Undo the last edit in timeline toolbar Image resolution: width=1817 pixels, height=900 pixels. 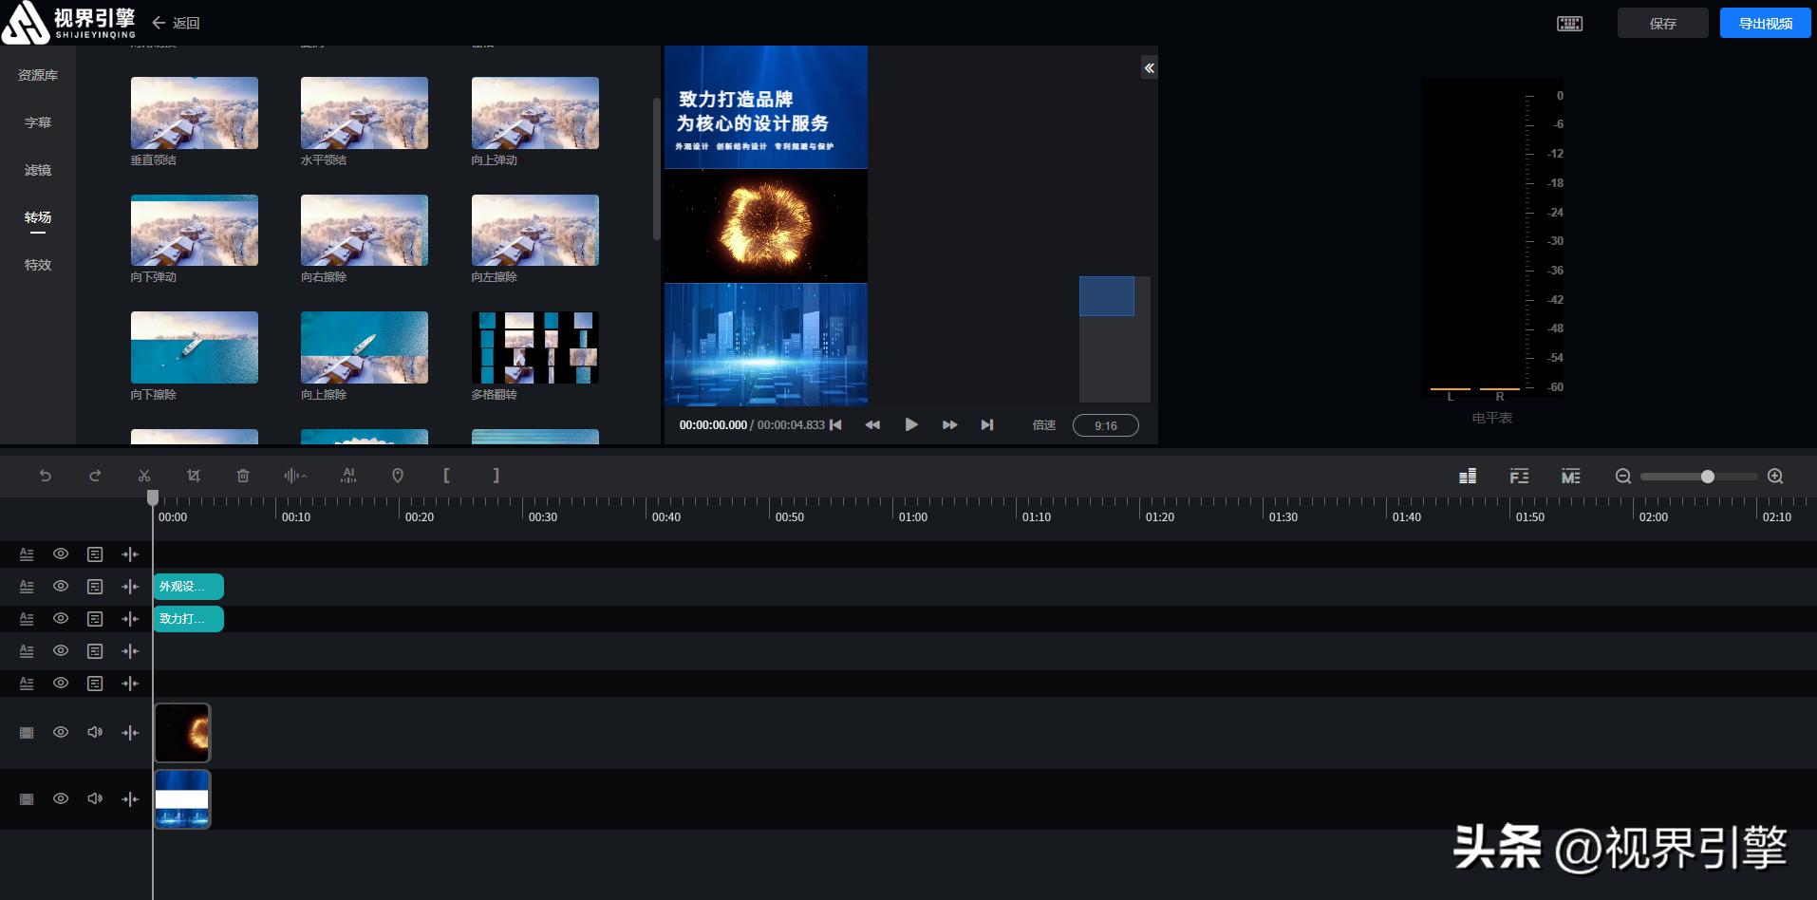point(45,476)
